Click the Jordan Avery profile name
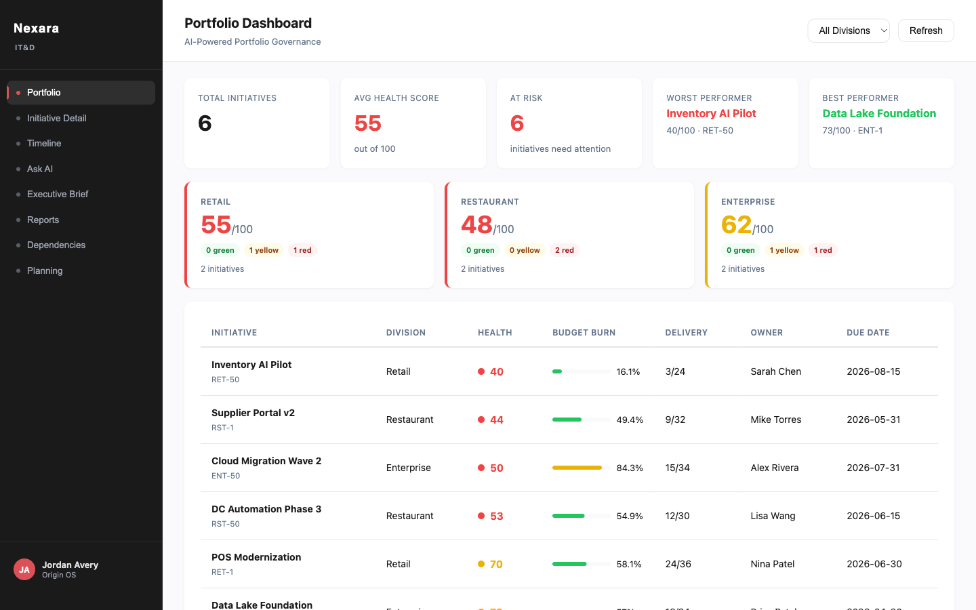 [70, 565]
